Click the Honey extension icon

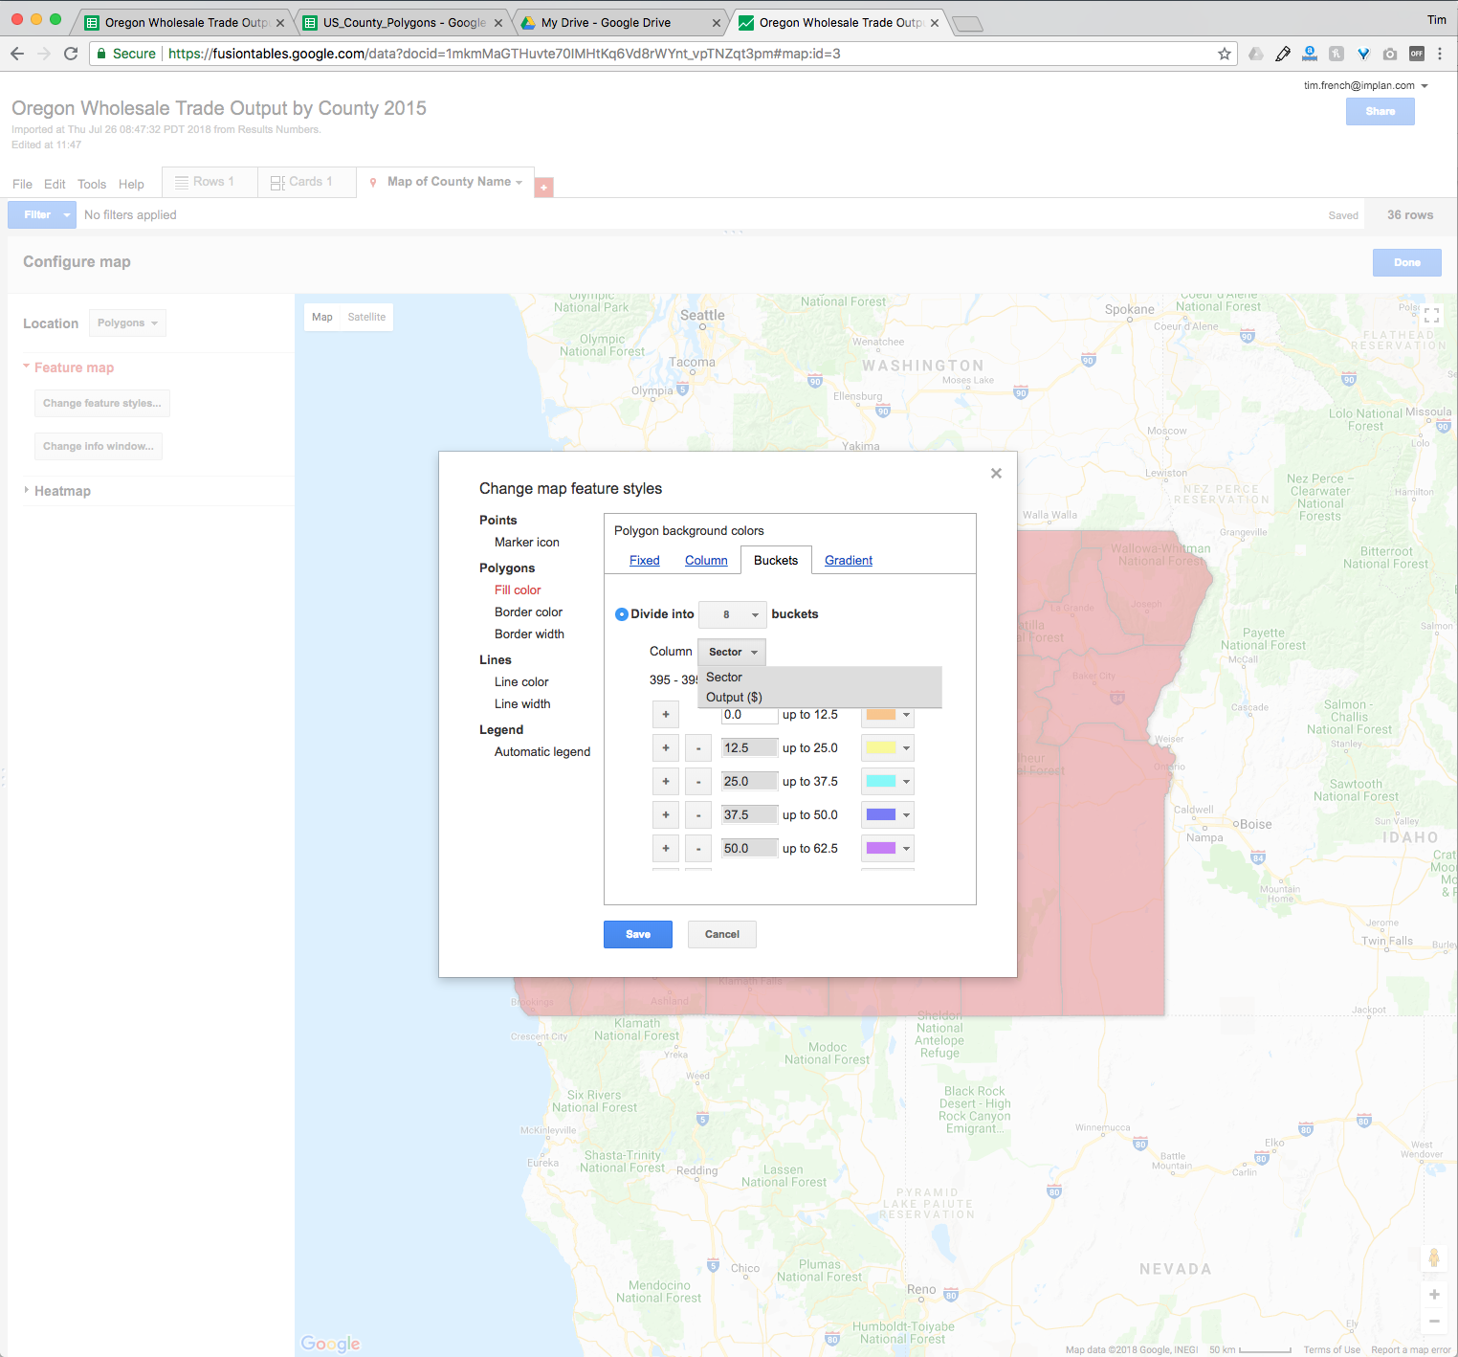pyautogui.click(x=1336, y=54)
